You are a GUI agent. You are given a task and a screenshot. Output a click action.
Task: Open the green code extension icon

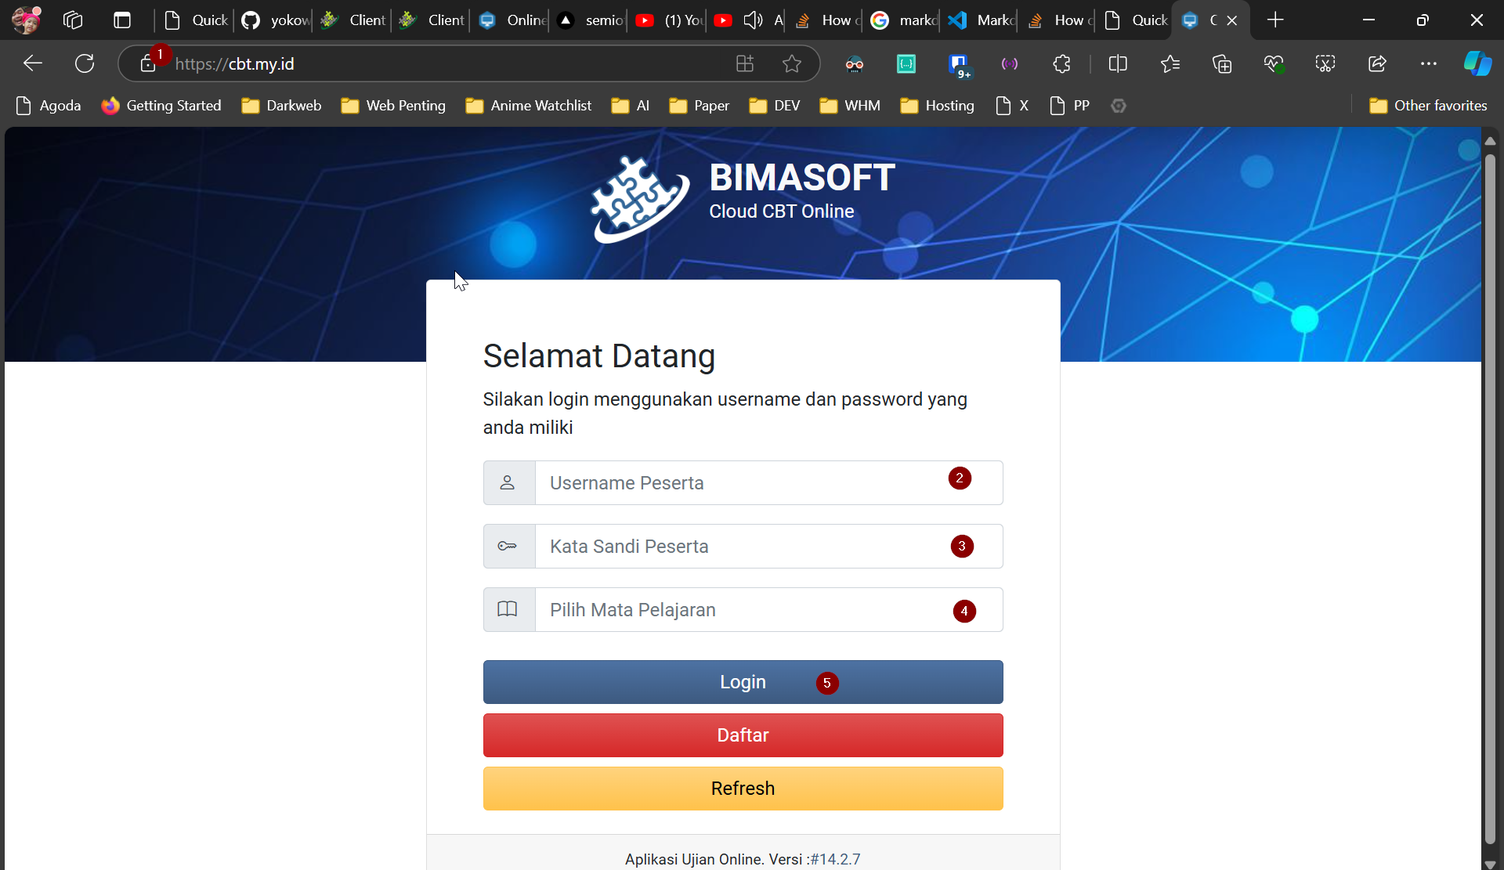(906, 63)
